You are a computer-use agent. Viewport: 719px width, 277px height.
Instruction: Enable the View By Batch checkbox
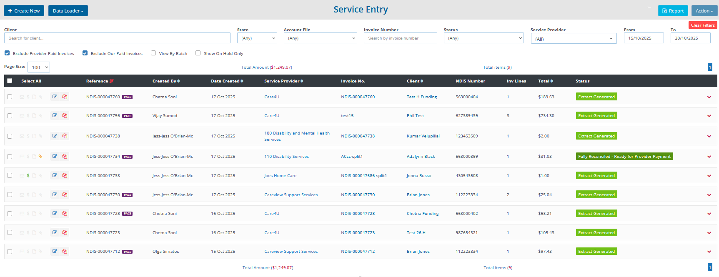(x=153, y=53)
